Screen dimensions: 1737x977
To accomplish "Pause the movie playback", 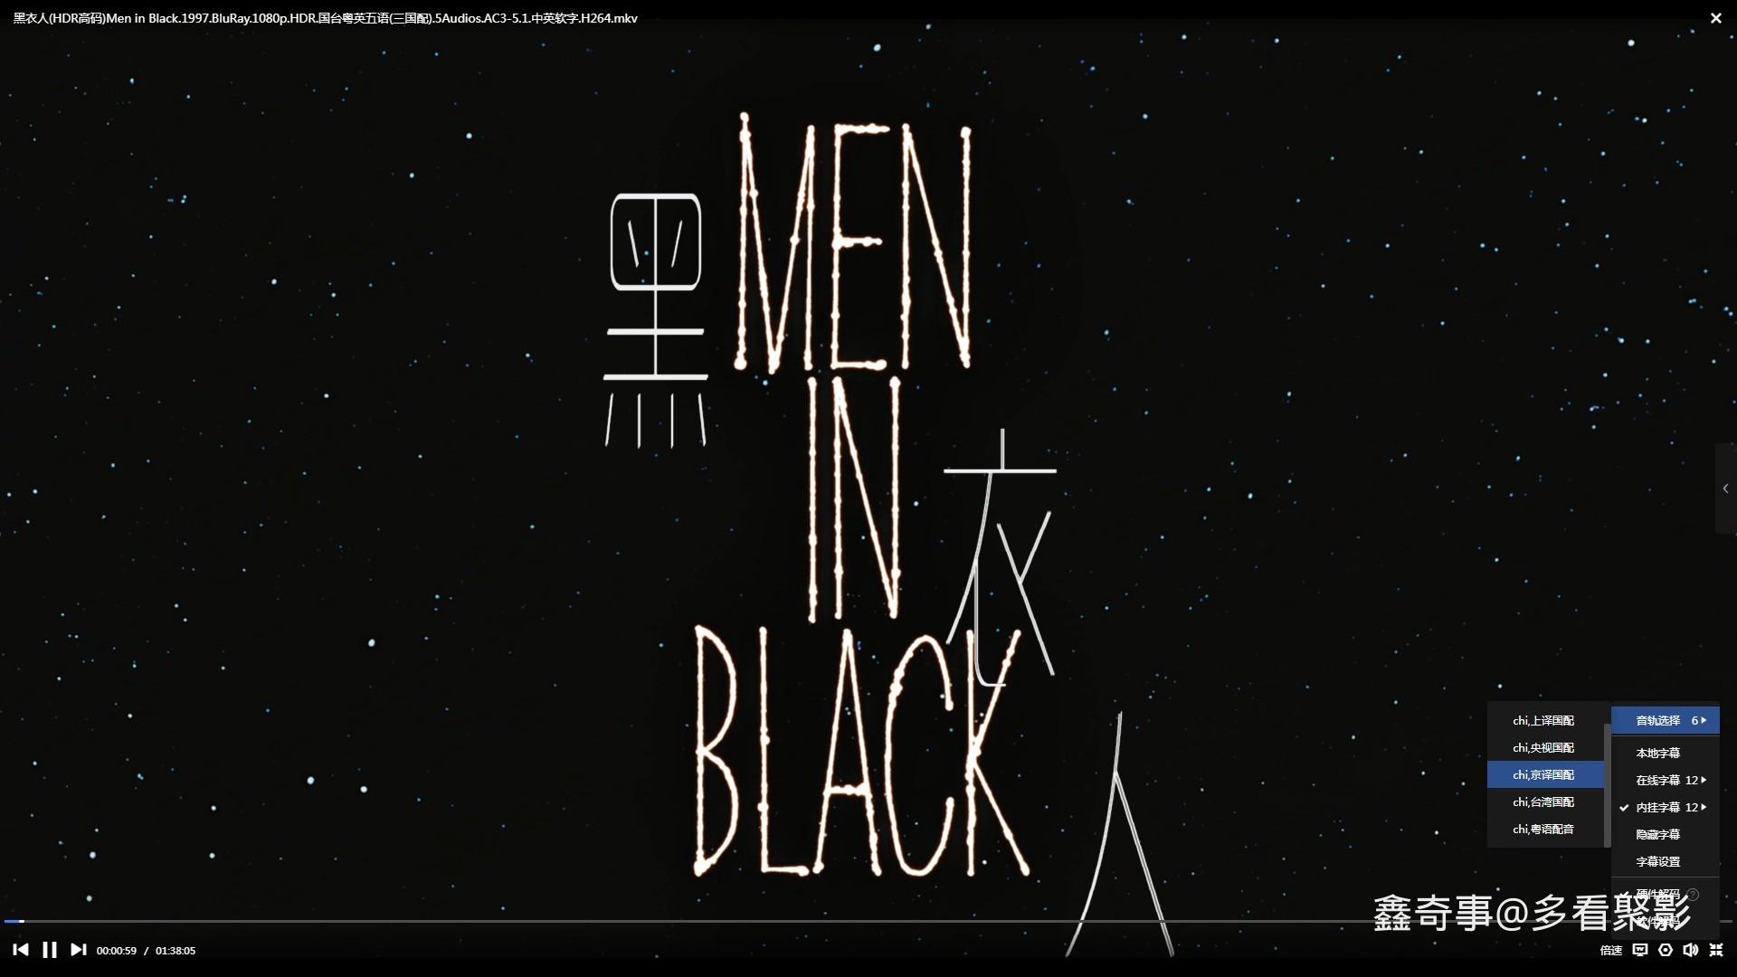I will coord(50,950).
